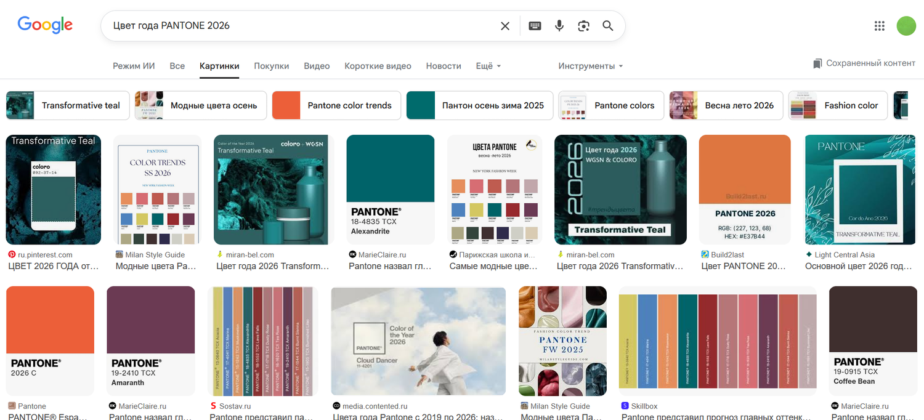Select the Pantone color trends chip
Image resolution: width=924 pixels, height=420 pixels.
coord(336,105)
